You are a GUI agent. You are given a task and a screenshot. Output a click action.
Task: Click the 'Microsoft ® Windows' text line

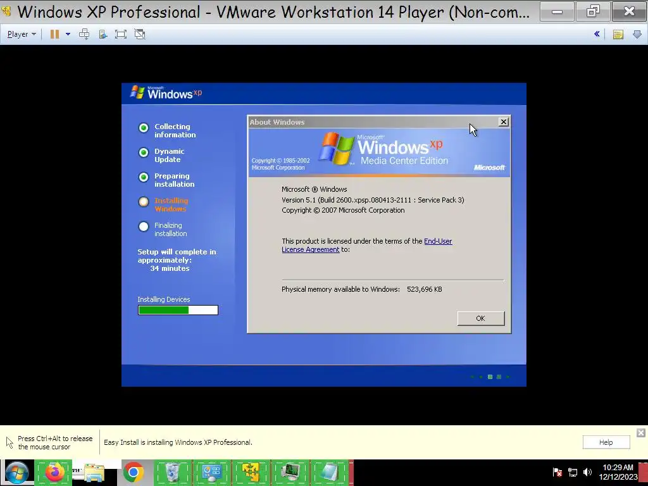click(x=314, y=189)
